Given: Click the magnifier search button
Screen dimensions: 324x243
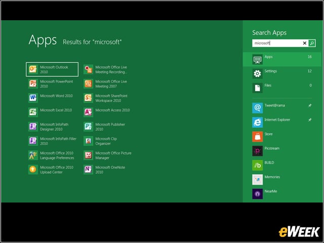Looking at the screenshot, I should [x=312, y=43].
